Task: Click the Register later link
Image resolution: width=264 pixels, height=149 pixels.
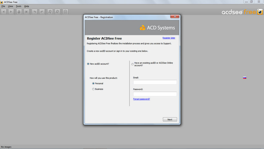Action: click(x=169, y=38)
